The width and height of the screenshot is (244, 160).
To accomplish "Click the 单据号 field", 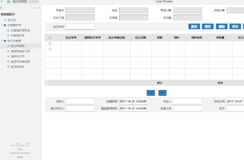I will 80,10.
